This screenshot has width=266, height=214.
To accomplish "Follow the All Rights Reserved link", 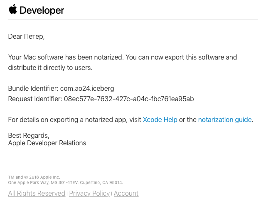I will [37, 194].
